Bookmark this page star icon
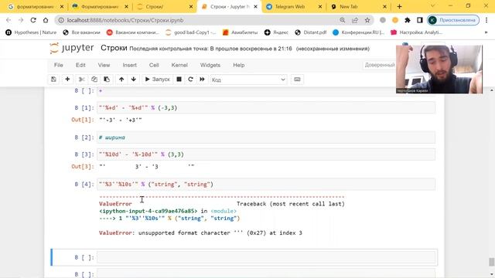Viewport: 495px width, 278px height. 367,20
